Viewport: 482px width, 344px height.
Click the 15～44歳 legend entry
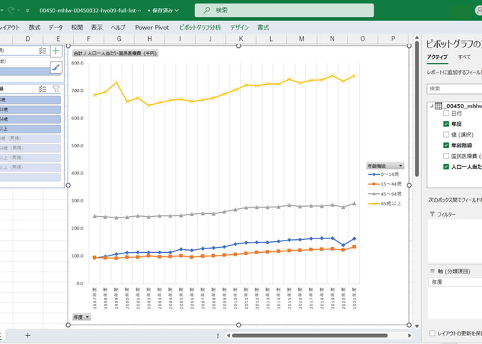point(384,184)
